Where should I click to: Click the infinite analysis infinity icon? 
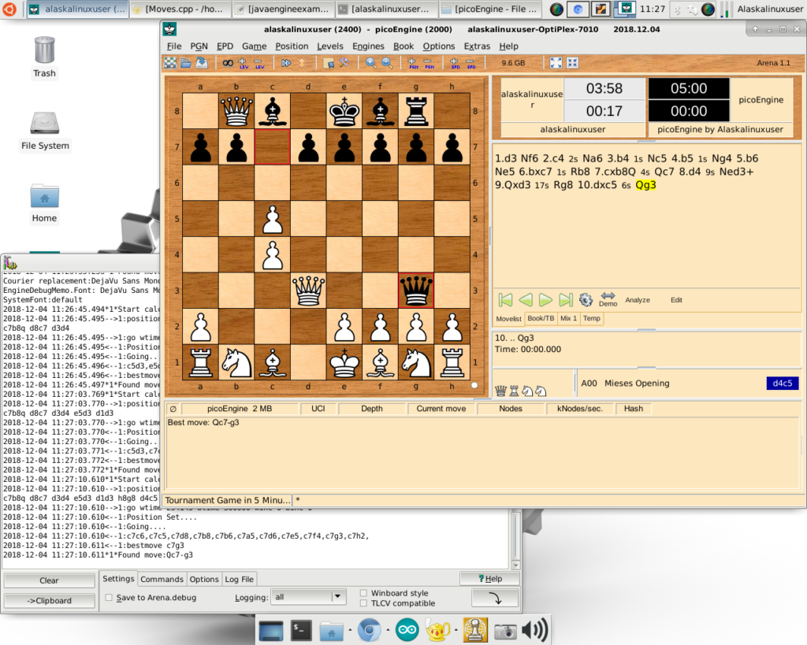[x=227, y=62]
